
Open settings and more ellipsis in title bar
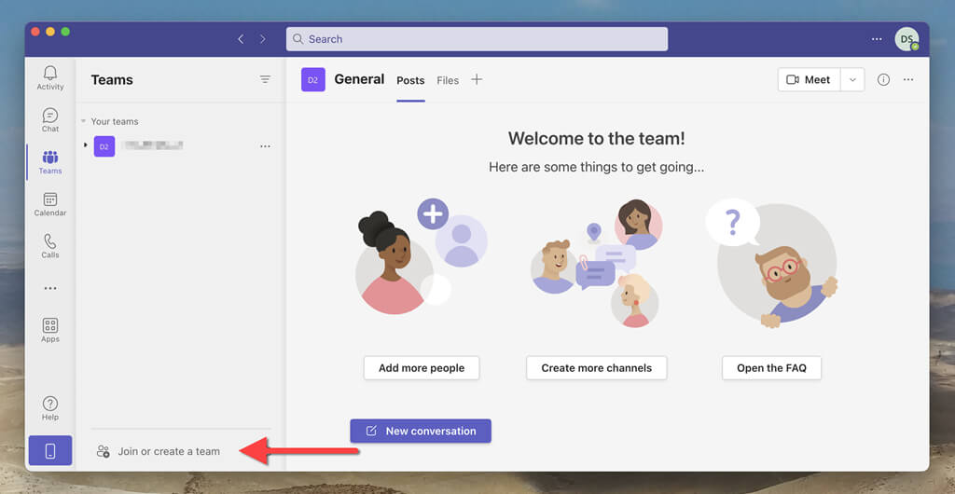tap(877, 39)
